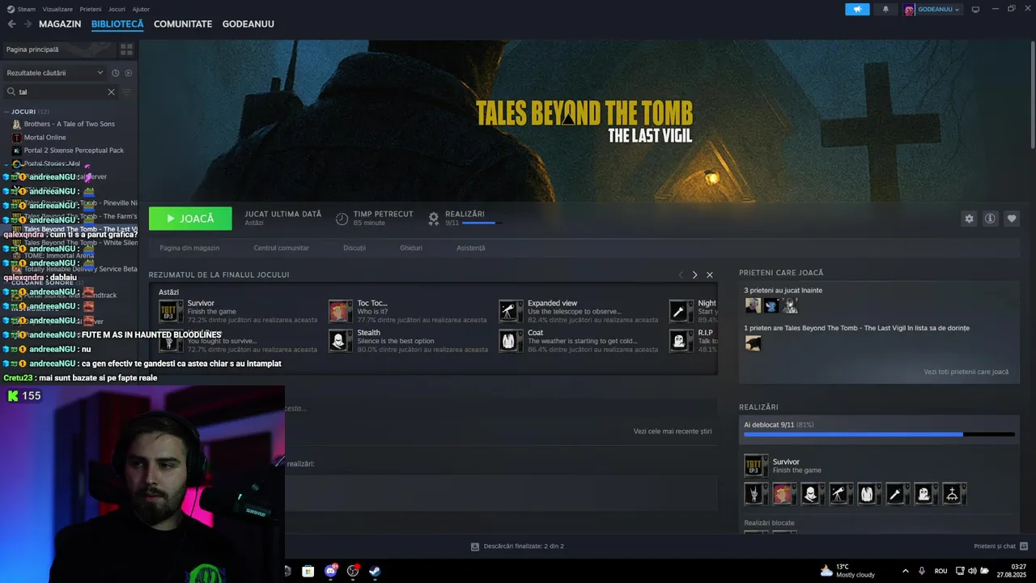Screen dimensions: 1036x583
Task: Select the telescope icon under Realizări
Action: [839, 493]
